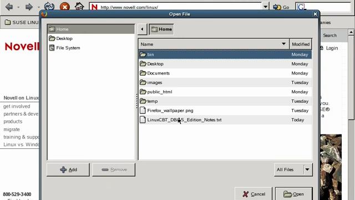Close the Open File dialog
355x200 pixels.
tap(315, 14)
